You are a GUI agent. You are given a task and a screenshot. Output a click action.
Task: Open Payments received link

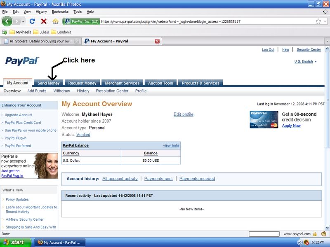(197, 179)
